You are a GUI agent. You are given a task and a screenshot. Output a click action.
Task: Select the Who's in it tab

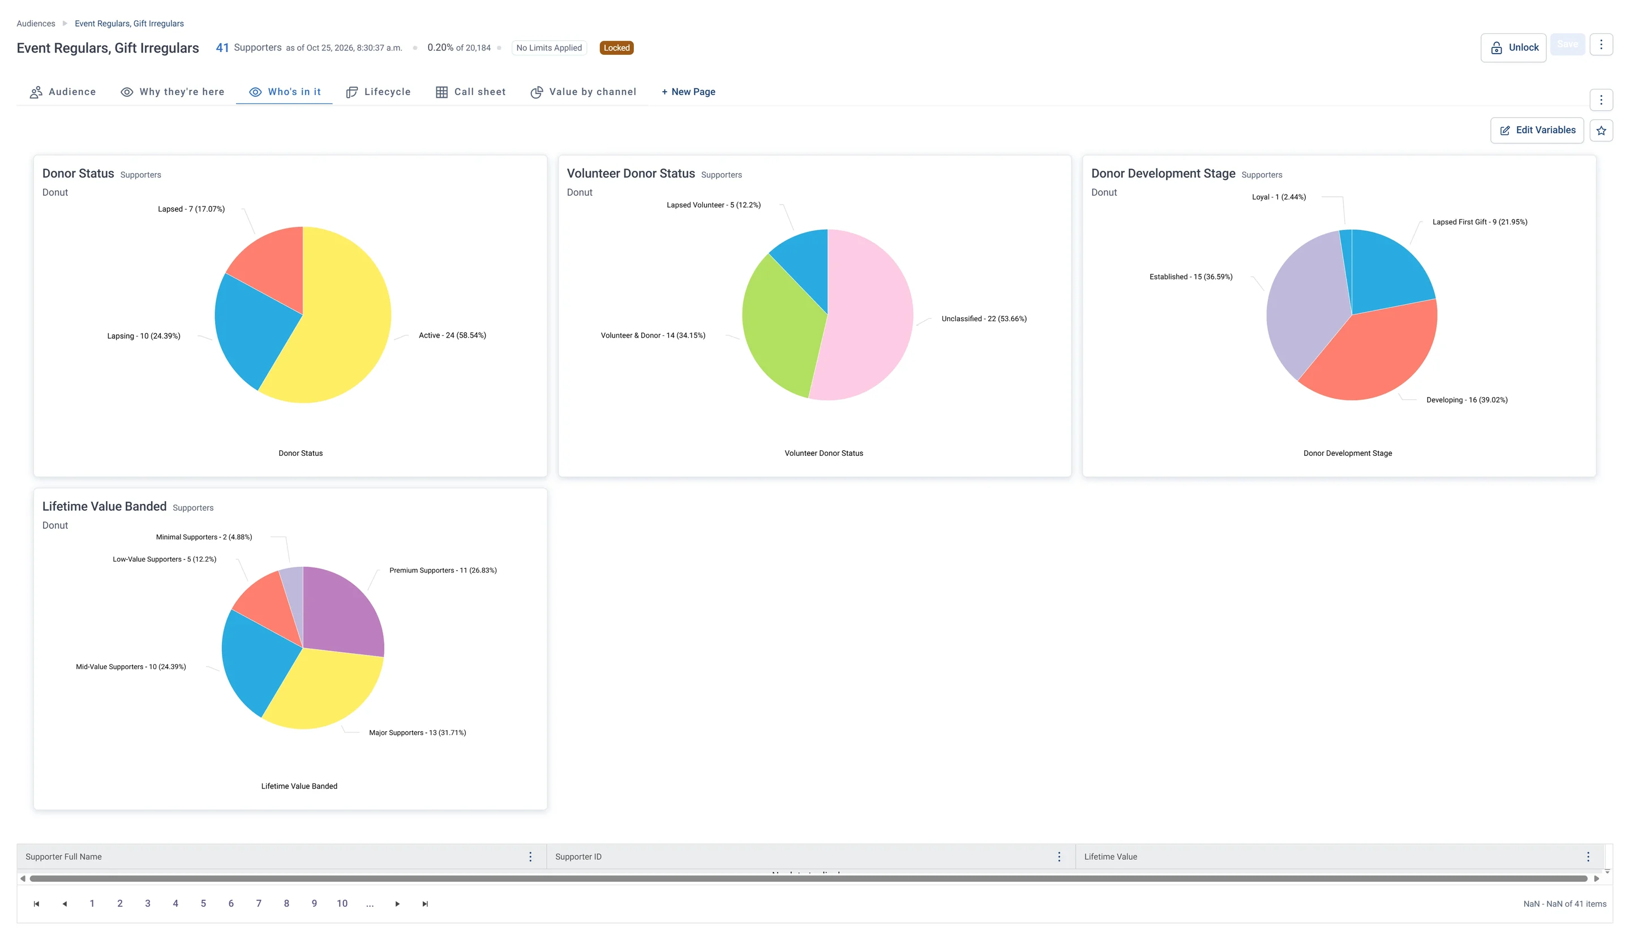click(284, 92)
